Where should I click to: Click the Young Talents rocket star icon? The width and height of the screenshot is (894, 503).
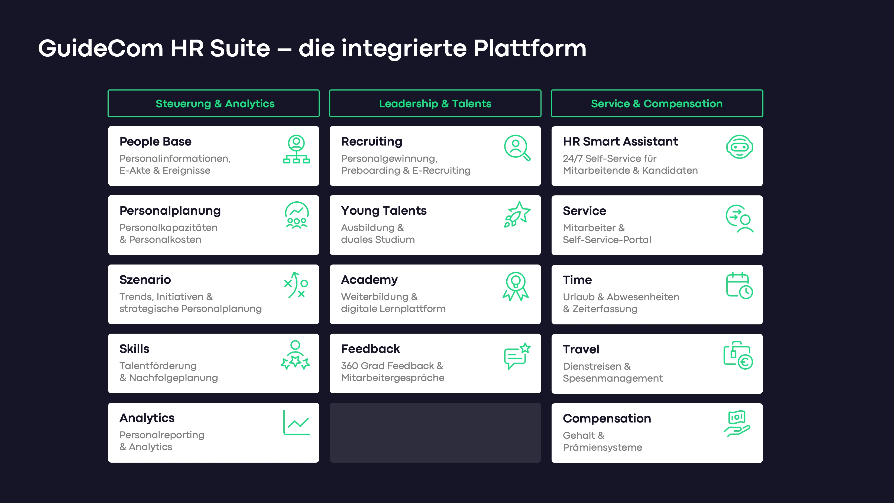517,215
